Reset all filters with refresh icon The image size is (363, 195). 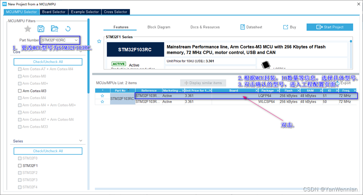point(68,29)
